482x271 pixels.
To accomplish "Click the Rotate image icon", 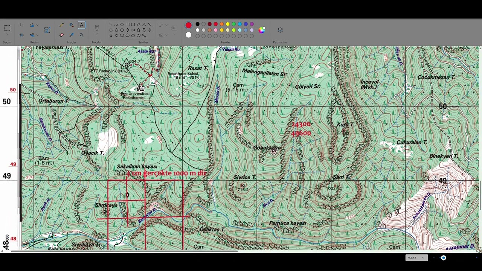I will click(x=32, y=25).
